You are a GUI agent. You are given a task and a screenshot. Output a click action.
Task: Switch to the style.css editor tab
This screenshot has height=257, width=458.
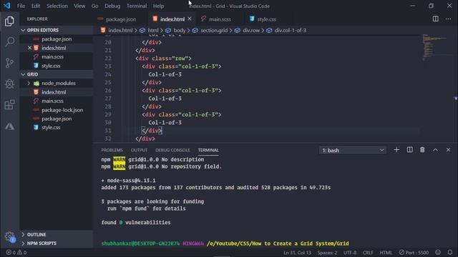click(x=266, y=19)
